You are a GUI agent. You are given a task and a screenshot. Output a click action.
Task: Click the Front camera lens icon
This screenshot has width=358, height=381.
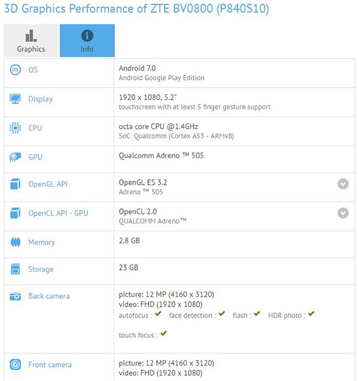pyautogui.click(x=15, y=364)
